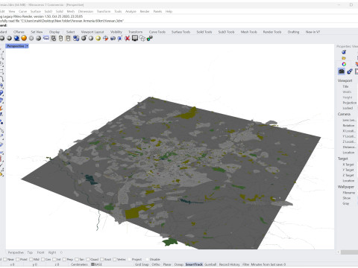
Task: Click the blue glasses-shaped icon in Display toolbar
Action: 46,38
